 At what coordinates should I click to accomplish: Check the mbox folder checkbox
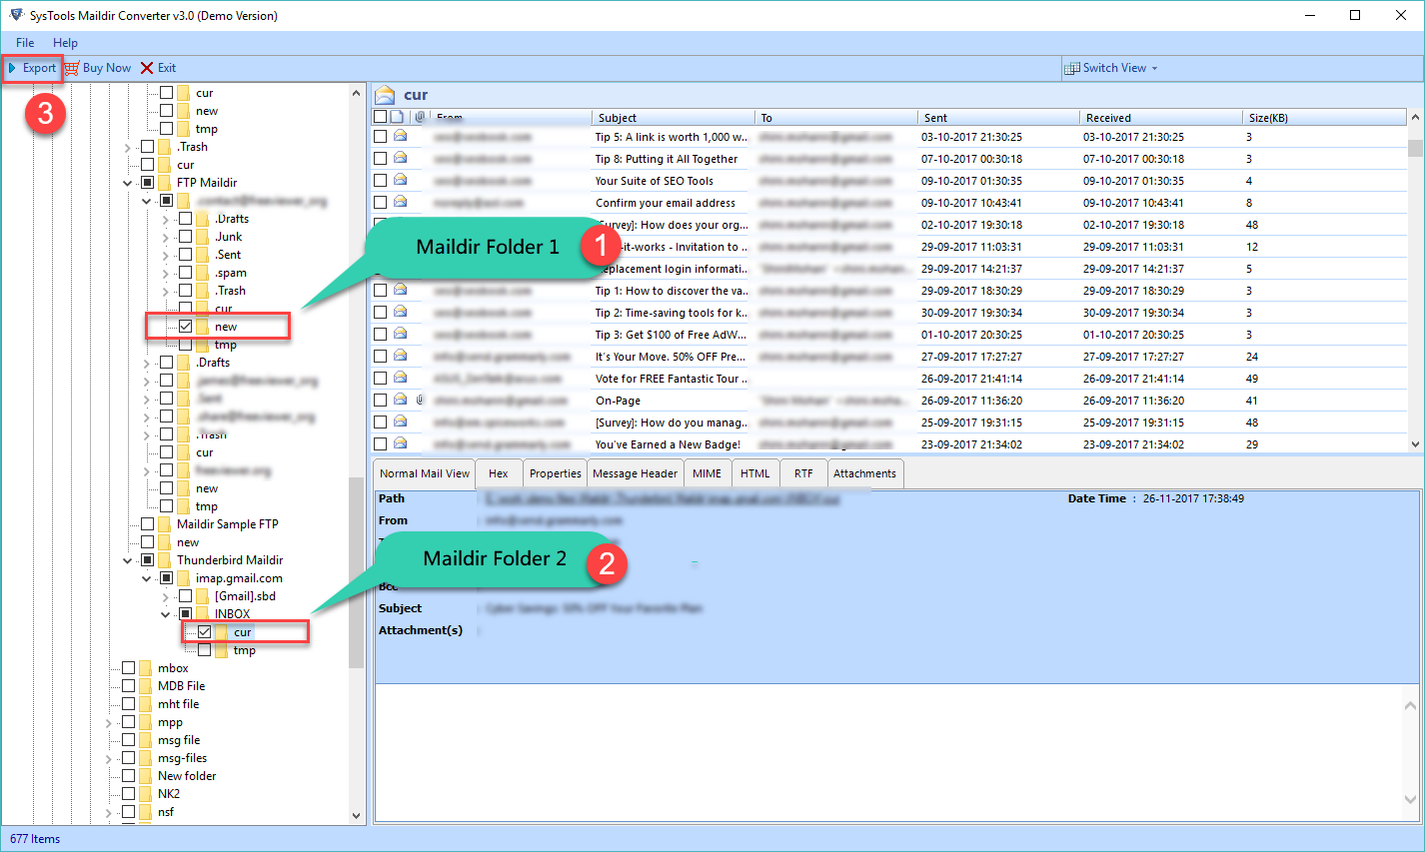[129, 668]
